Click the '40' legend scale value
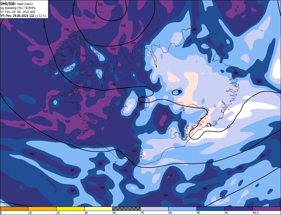Image resolution: width=281 pixels, height=215 pixels. [x=114, y=213]
